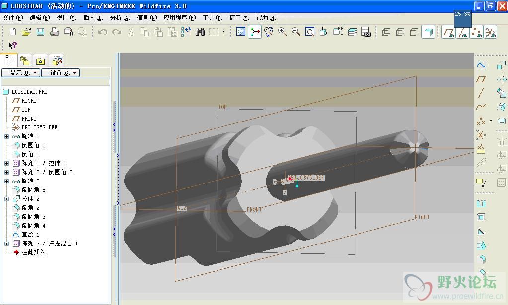The image size is (508, 305).
Task: Open an existing file with folder icon
Action: click(26, 32)
